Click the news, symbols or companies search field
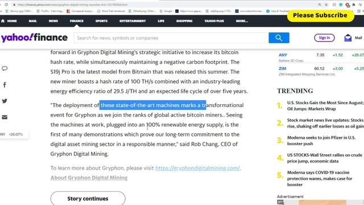Viewport: 364px width, 205px height. [x=171, y=38]
